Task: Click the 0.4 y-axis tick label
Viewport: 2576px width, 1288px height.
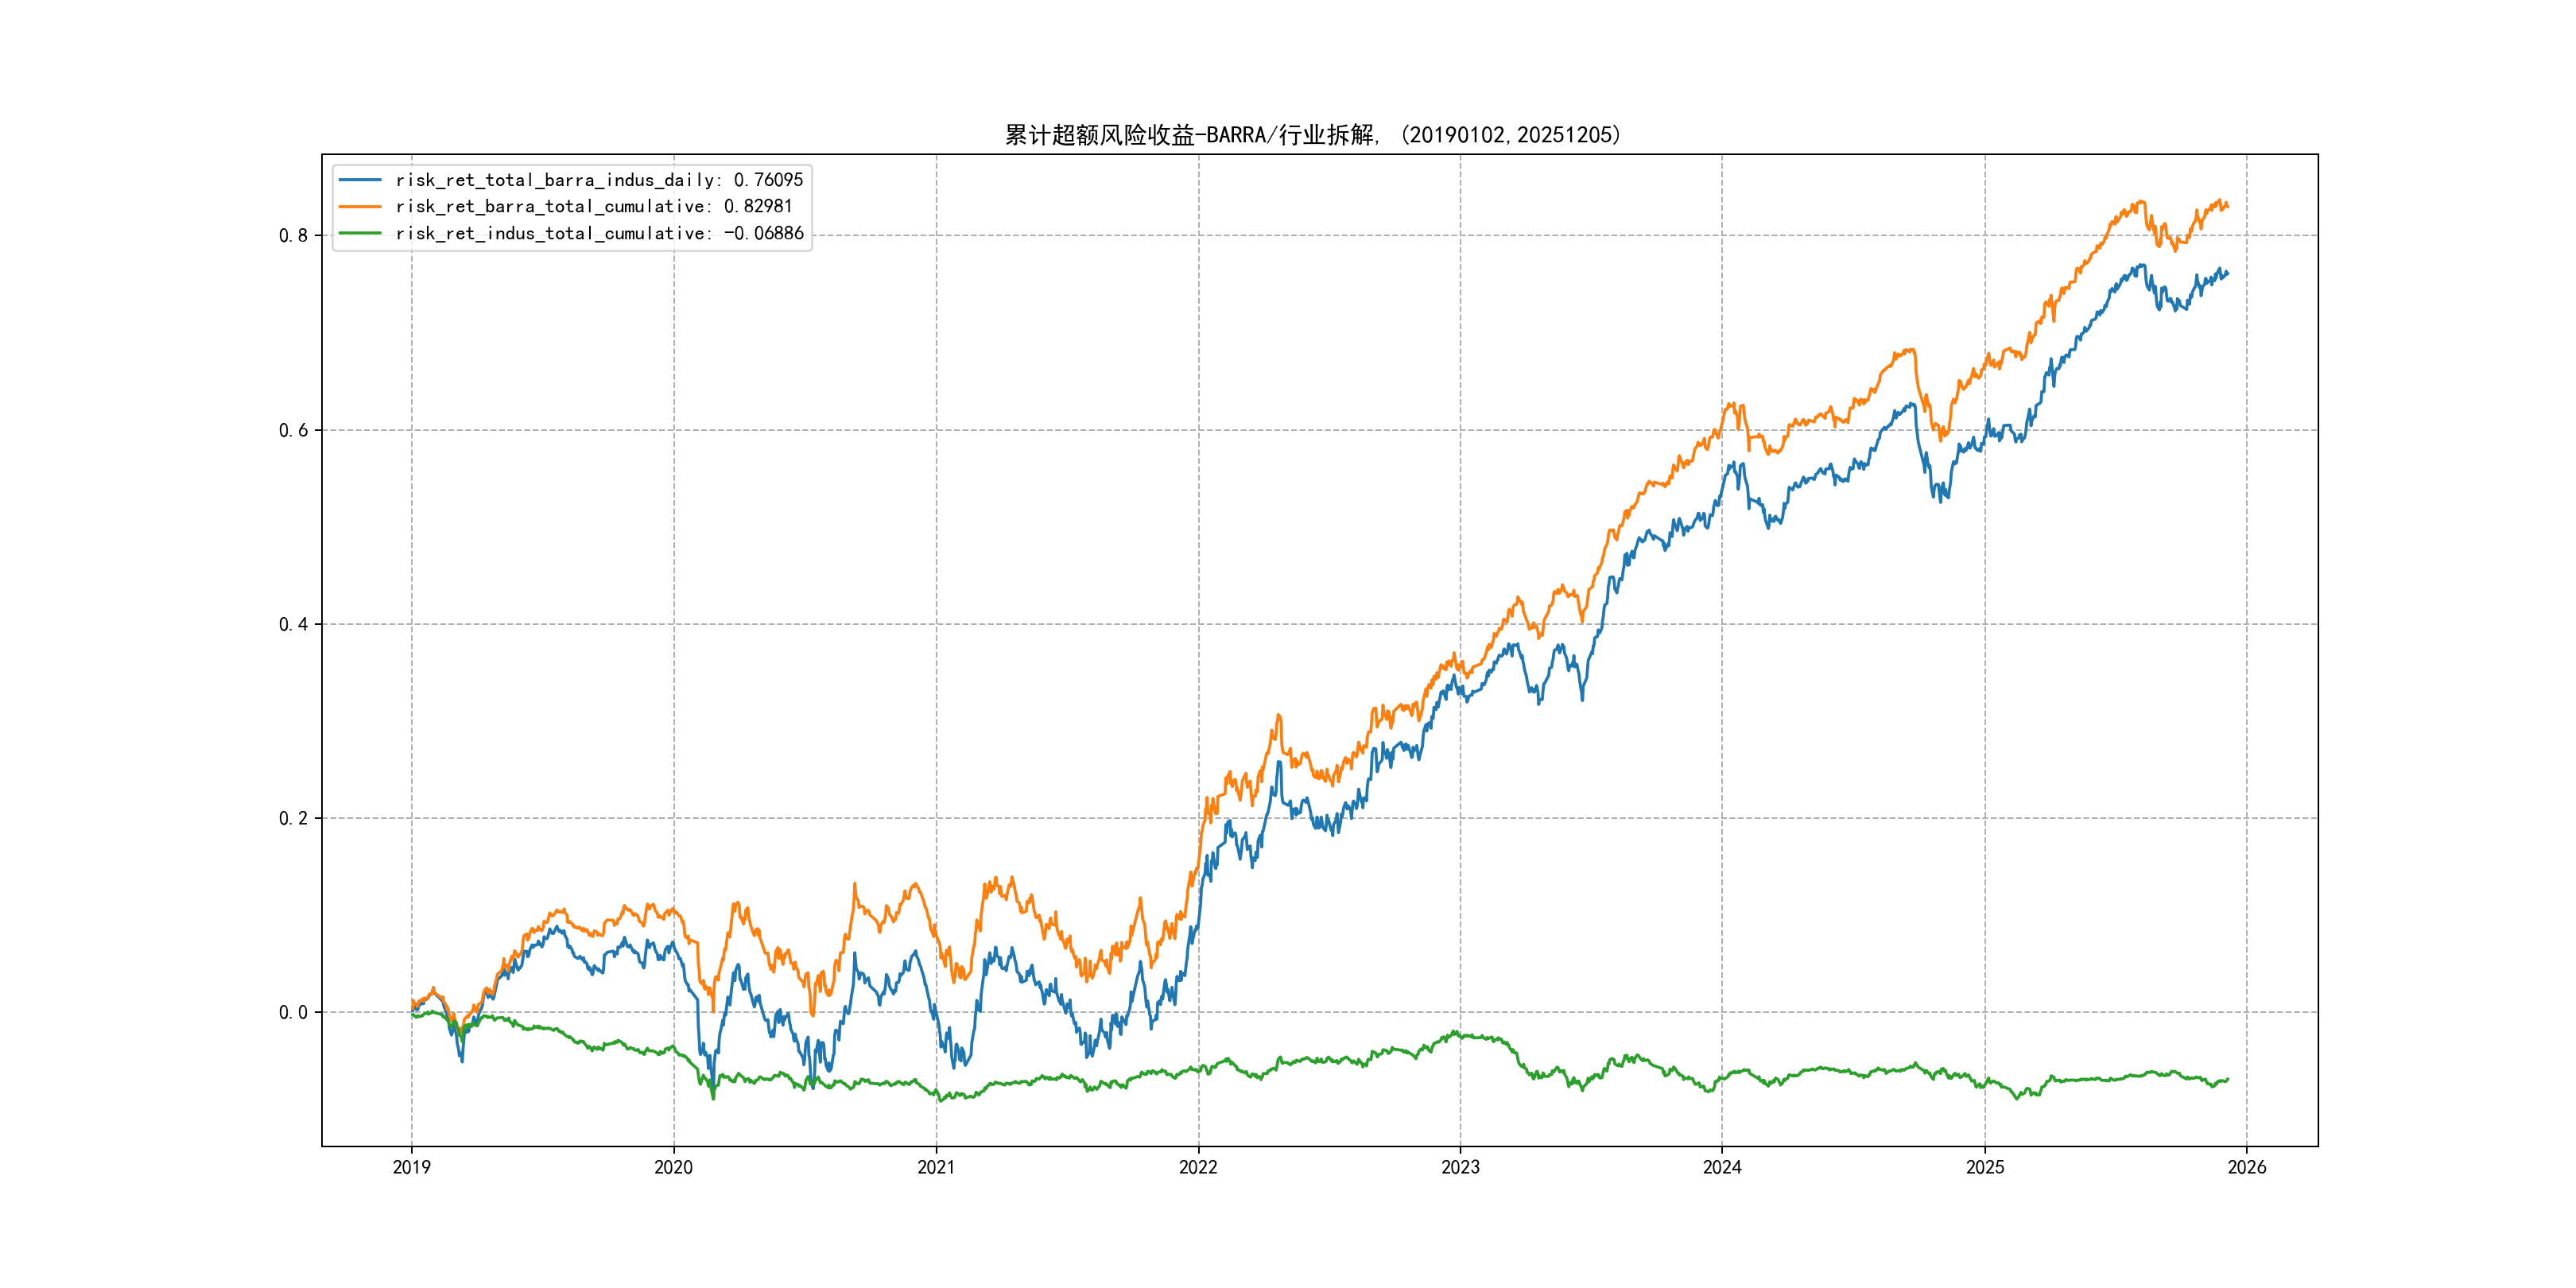Action: pyautogui.click(x=293, y=624)
